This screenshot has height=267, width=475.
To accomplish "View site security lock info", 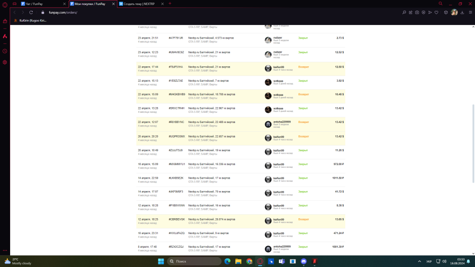I will tap(43, 12).
